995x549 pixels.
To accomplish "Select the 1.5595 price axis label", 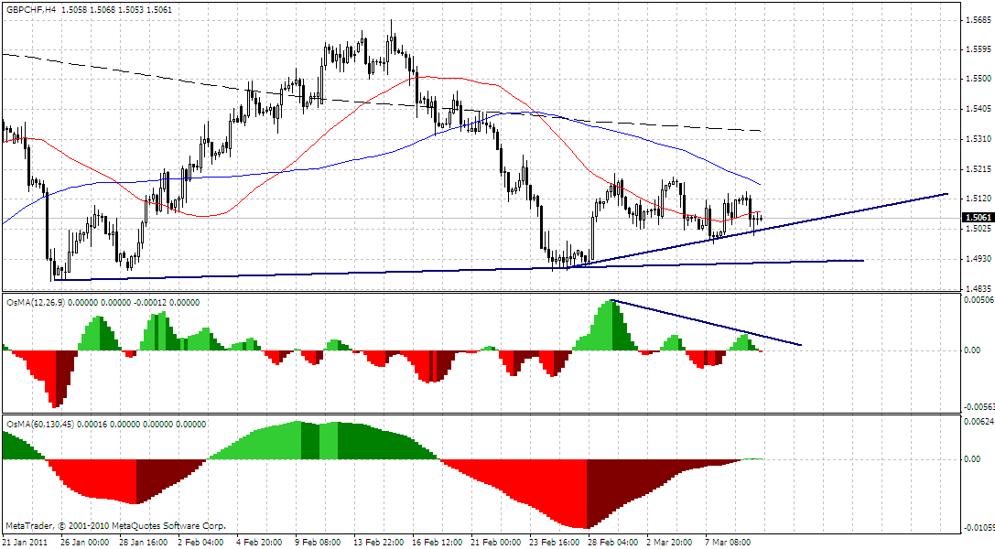I will [978, 49].
